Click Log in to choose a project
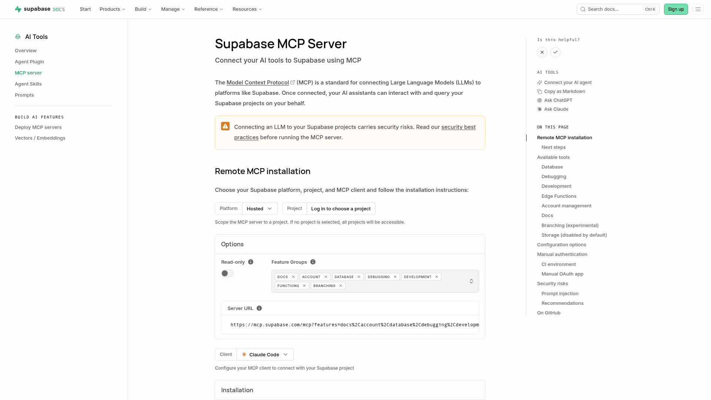 [x=341, y=209]
